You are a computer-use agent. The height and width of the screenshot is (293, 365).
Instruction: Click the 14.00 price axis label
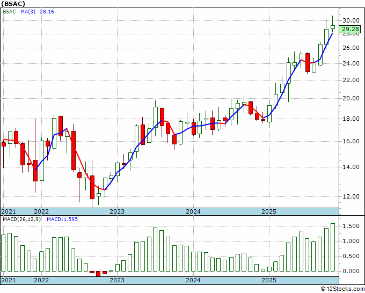pyautogui.click(x=351, y=167)
